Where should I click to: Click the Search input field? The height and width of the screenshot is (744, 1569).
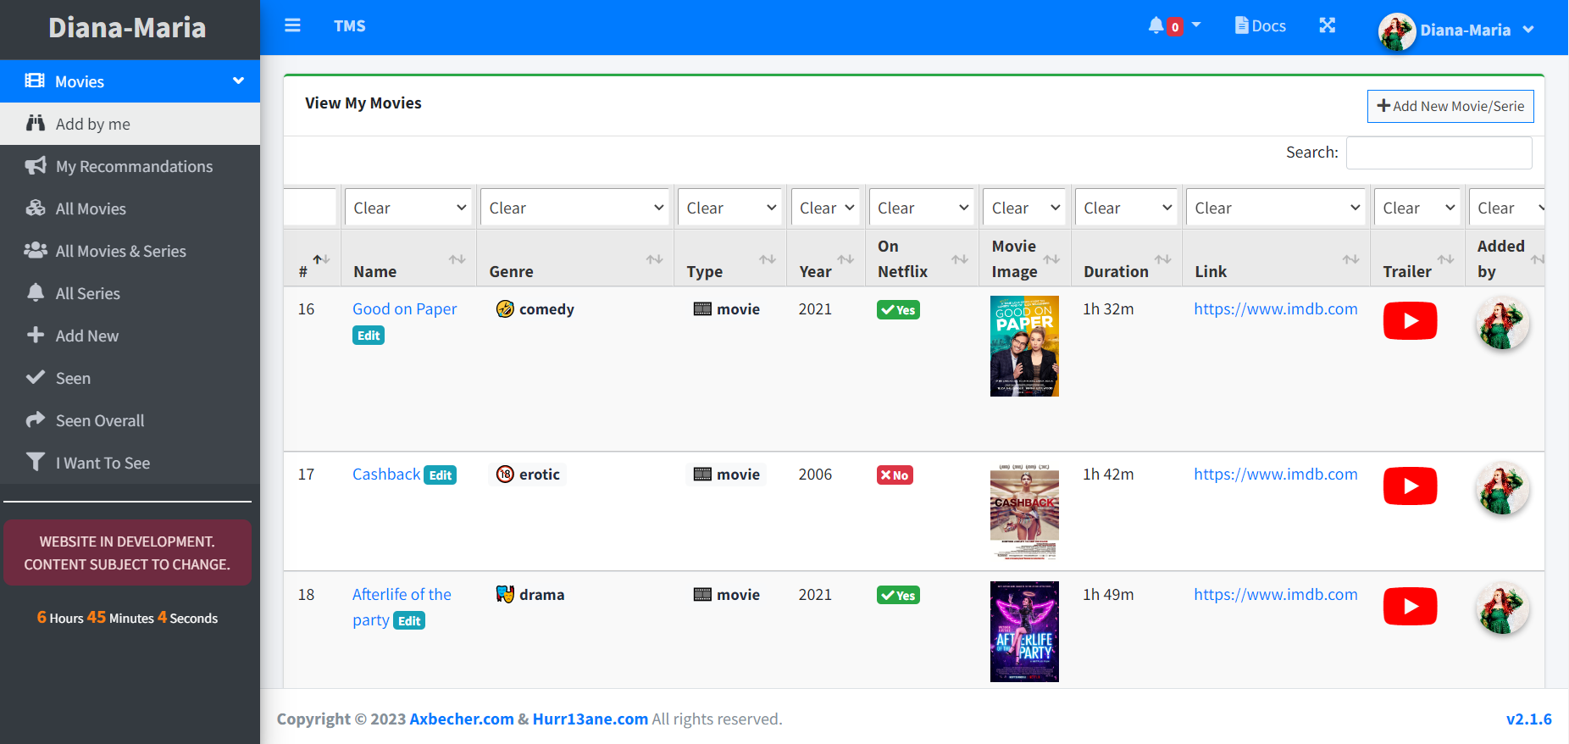click(x=1439, y=153)
